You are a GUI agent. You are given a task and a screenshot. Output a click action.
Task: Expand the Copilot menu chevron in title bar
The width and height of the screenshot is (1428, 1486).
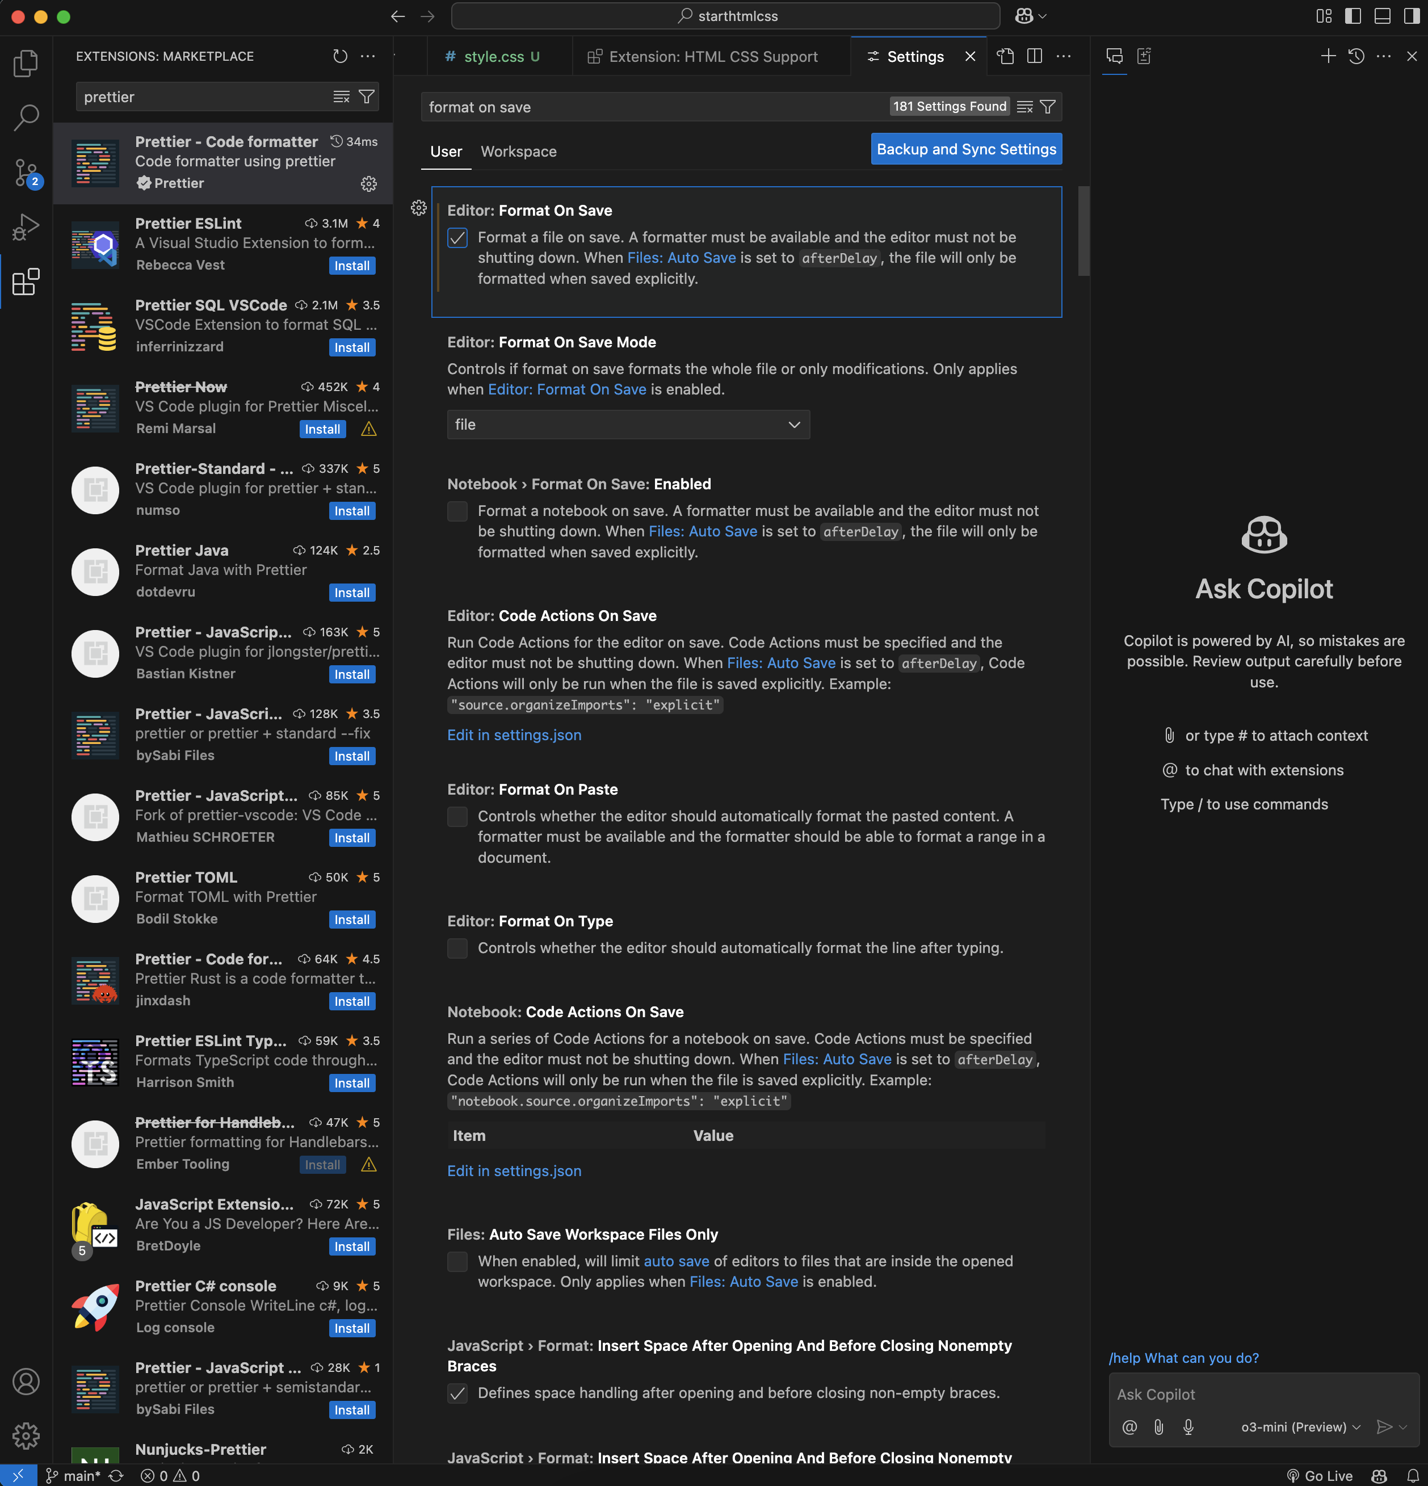(x=1043, y=16)
